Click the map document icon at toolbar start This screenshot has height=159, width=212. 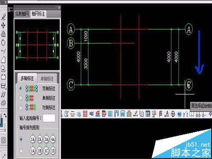[x=66, y=114]
